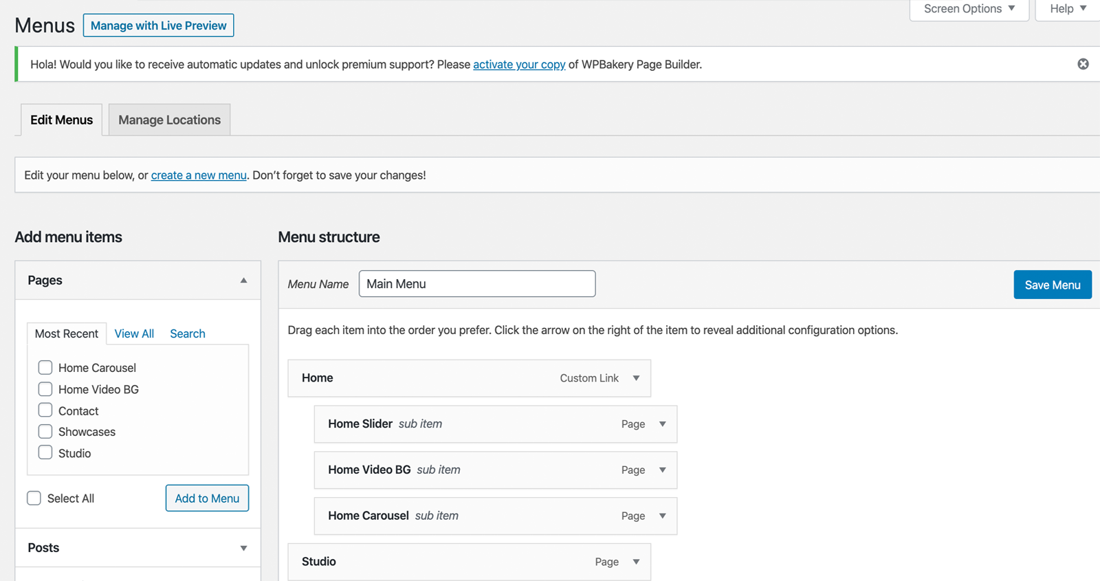Expand the Home Slider sub item options
This screenshot has height=581, width=1100.
(x=662, y=424)
